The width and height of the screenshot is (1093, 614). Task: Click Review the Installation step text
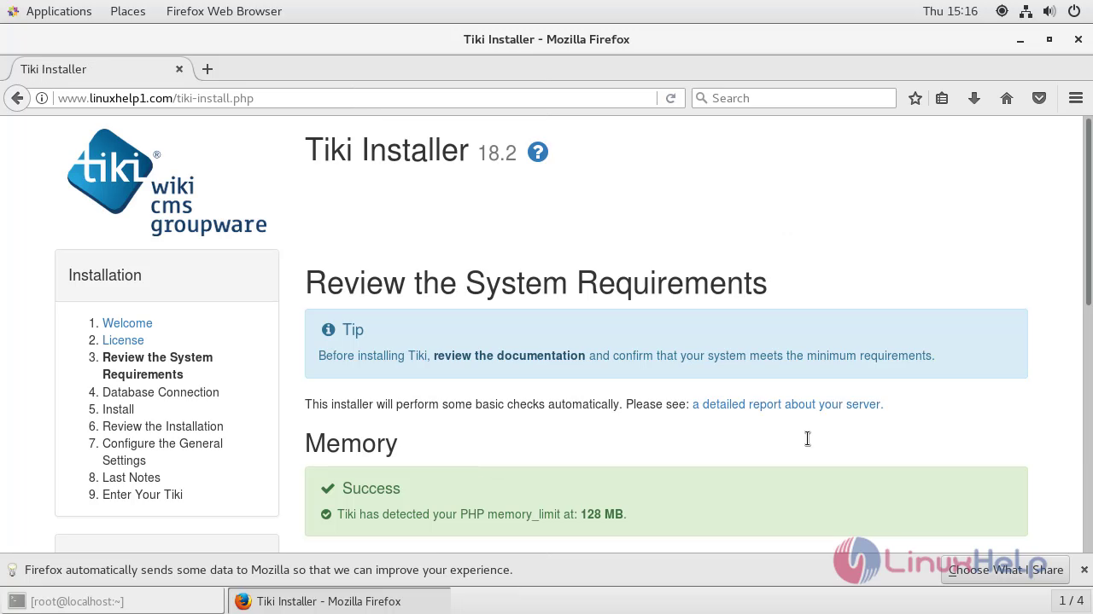pos(163,426)
